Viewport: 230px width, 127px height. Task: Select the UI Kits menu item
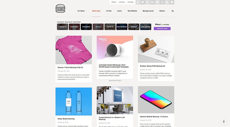[x=109, y=11]
